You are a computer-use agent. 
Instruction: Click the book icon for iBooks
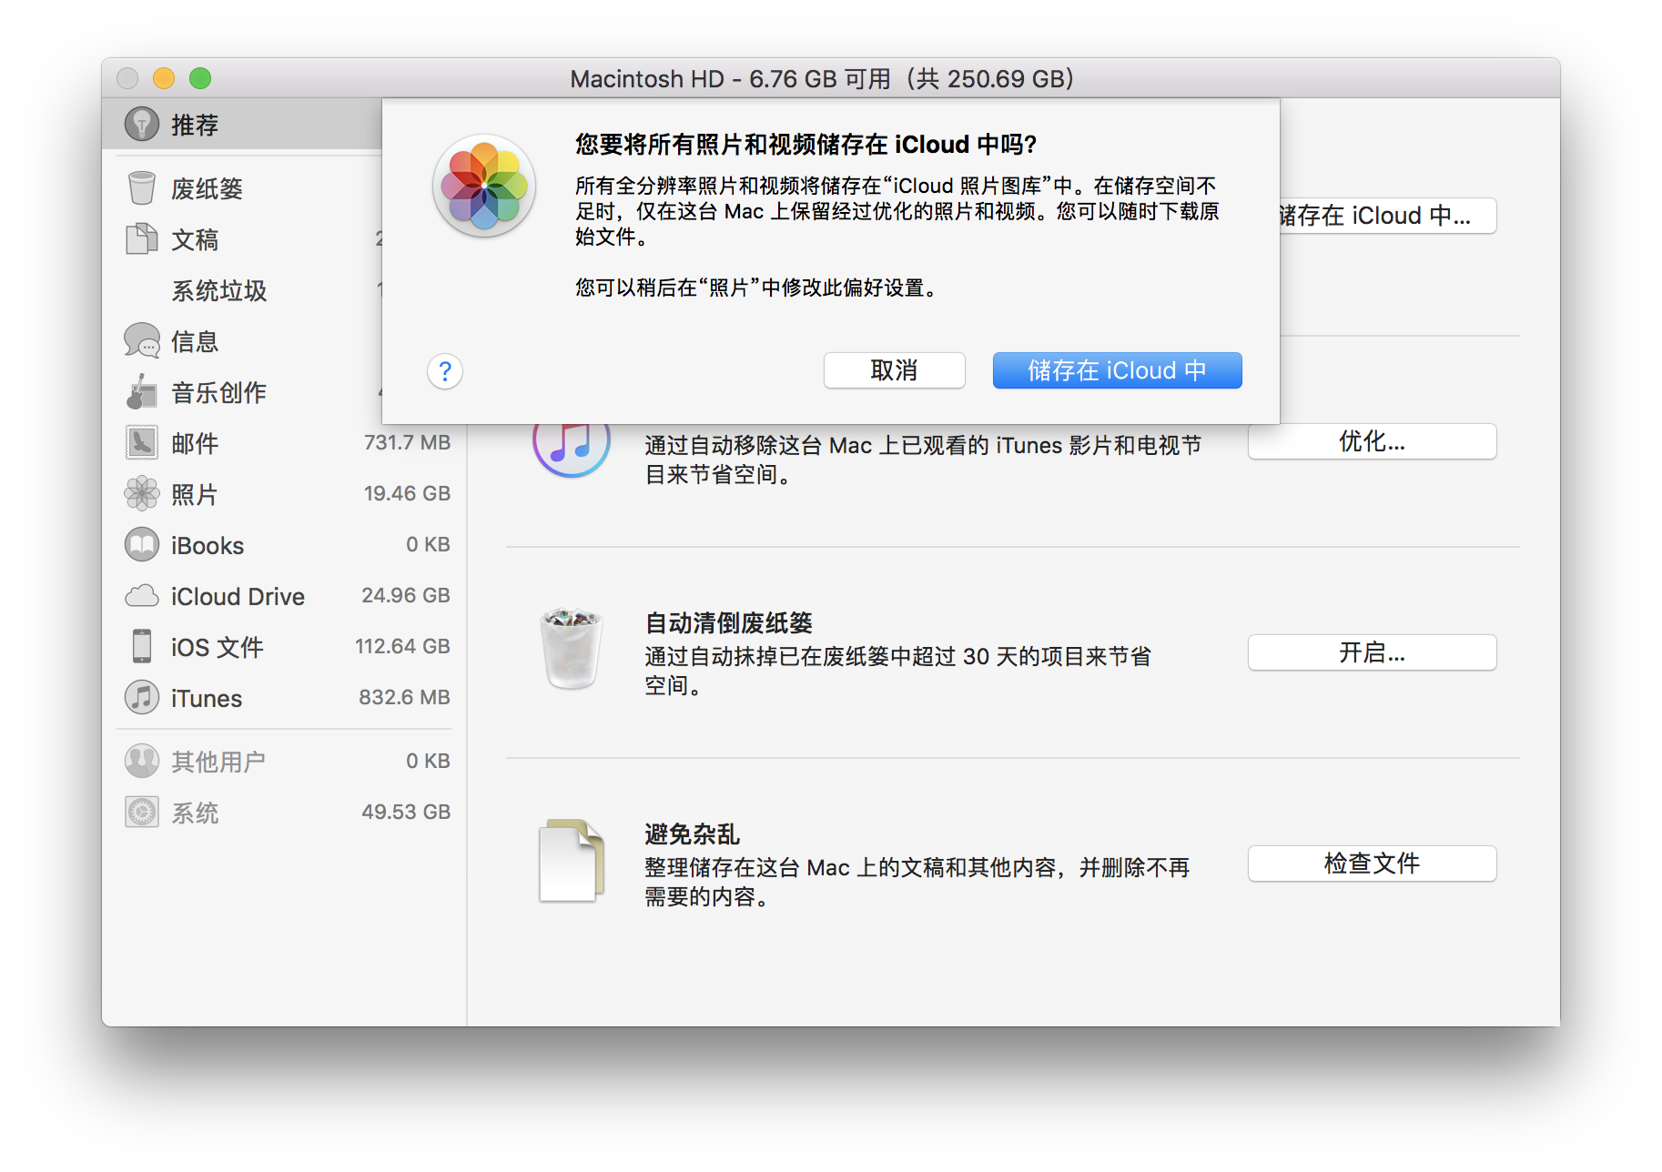pyautogui.click(x=141, y=544)
